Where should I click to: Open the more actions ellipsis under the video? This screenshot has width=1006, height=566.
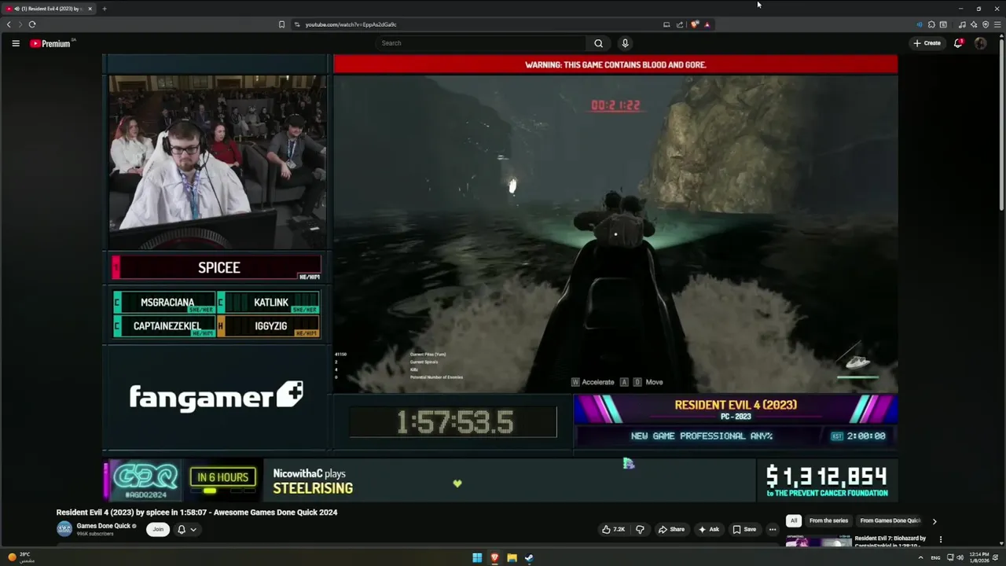click(773, 529)
